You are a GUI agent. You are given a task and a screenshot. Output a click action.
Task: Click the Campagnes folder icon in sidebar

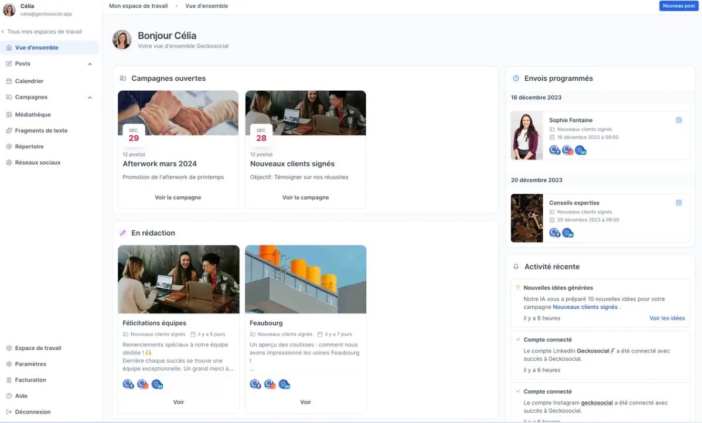click(x=9, y=97)
